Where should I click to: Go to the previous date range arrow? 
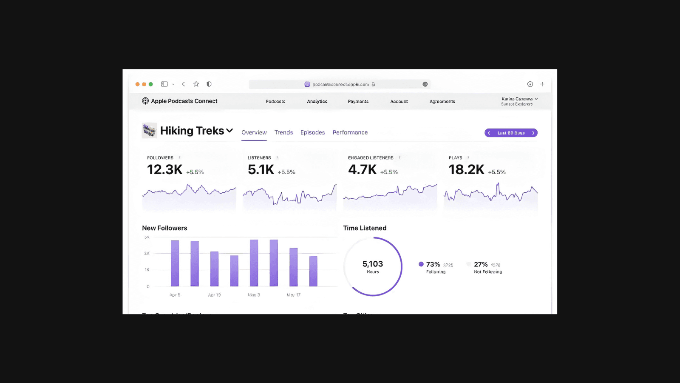[489, 133]
